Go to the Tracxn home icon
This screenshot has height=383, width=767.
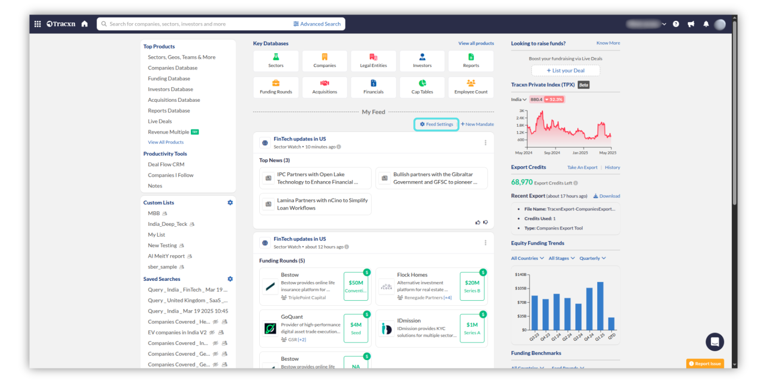[x=84, y=24]
